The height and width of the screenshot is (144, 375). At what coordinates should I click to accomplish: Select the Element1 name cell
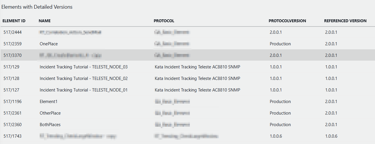pyautogui.click(x=48, y=102)
